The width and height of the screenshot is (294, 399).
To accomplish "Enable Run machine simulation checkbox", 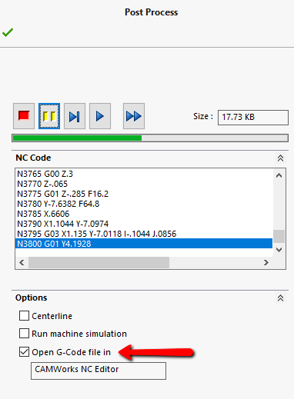I will tap(24, 334).
